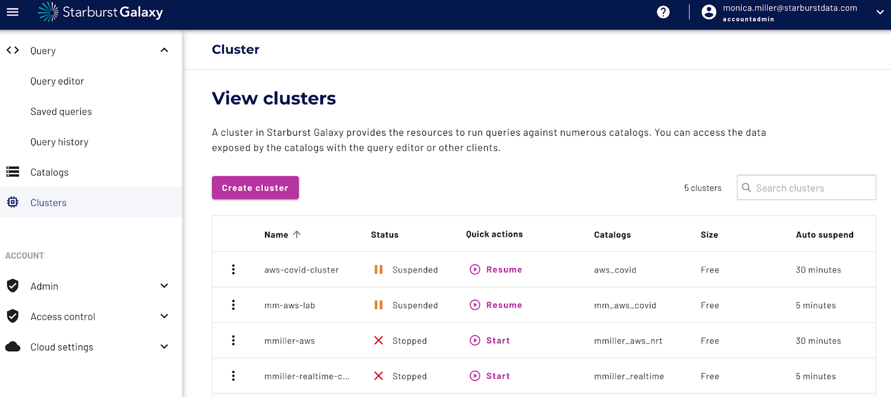Click the Starburst Galaxy logo
The height and width of the screenshot is (397, 891).
pos(100,12)
